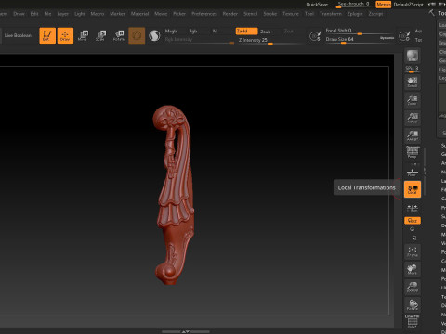Click the brush icon left of Focal Shift

(315, 36)
